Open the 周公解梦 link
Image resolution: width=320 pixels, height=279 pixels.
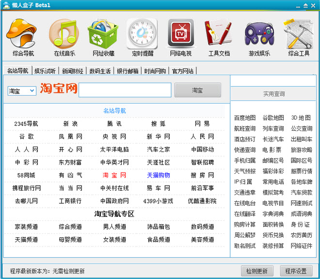(245, 235)
